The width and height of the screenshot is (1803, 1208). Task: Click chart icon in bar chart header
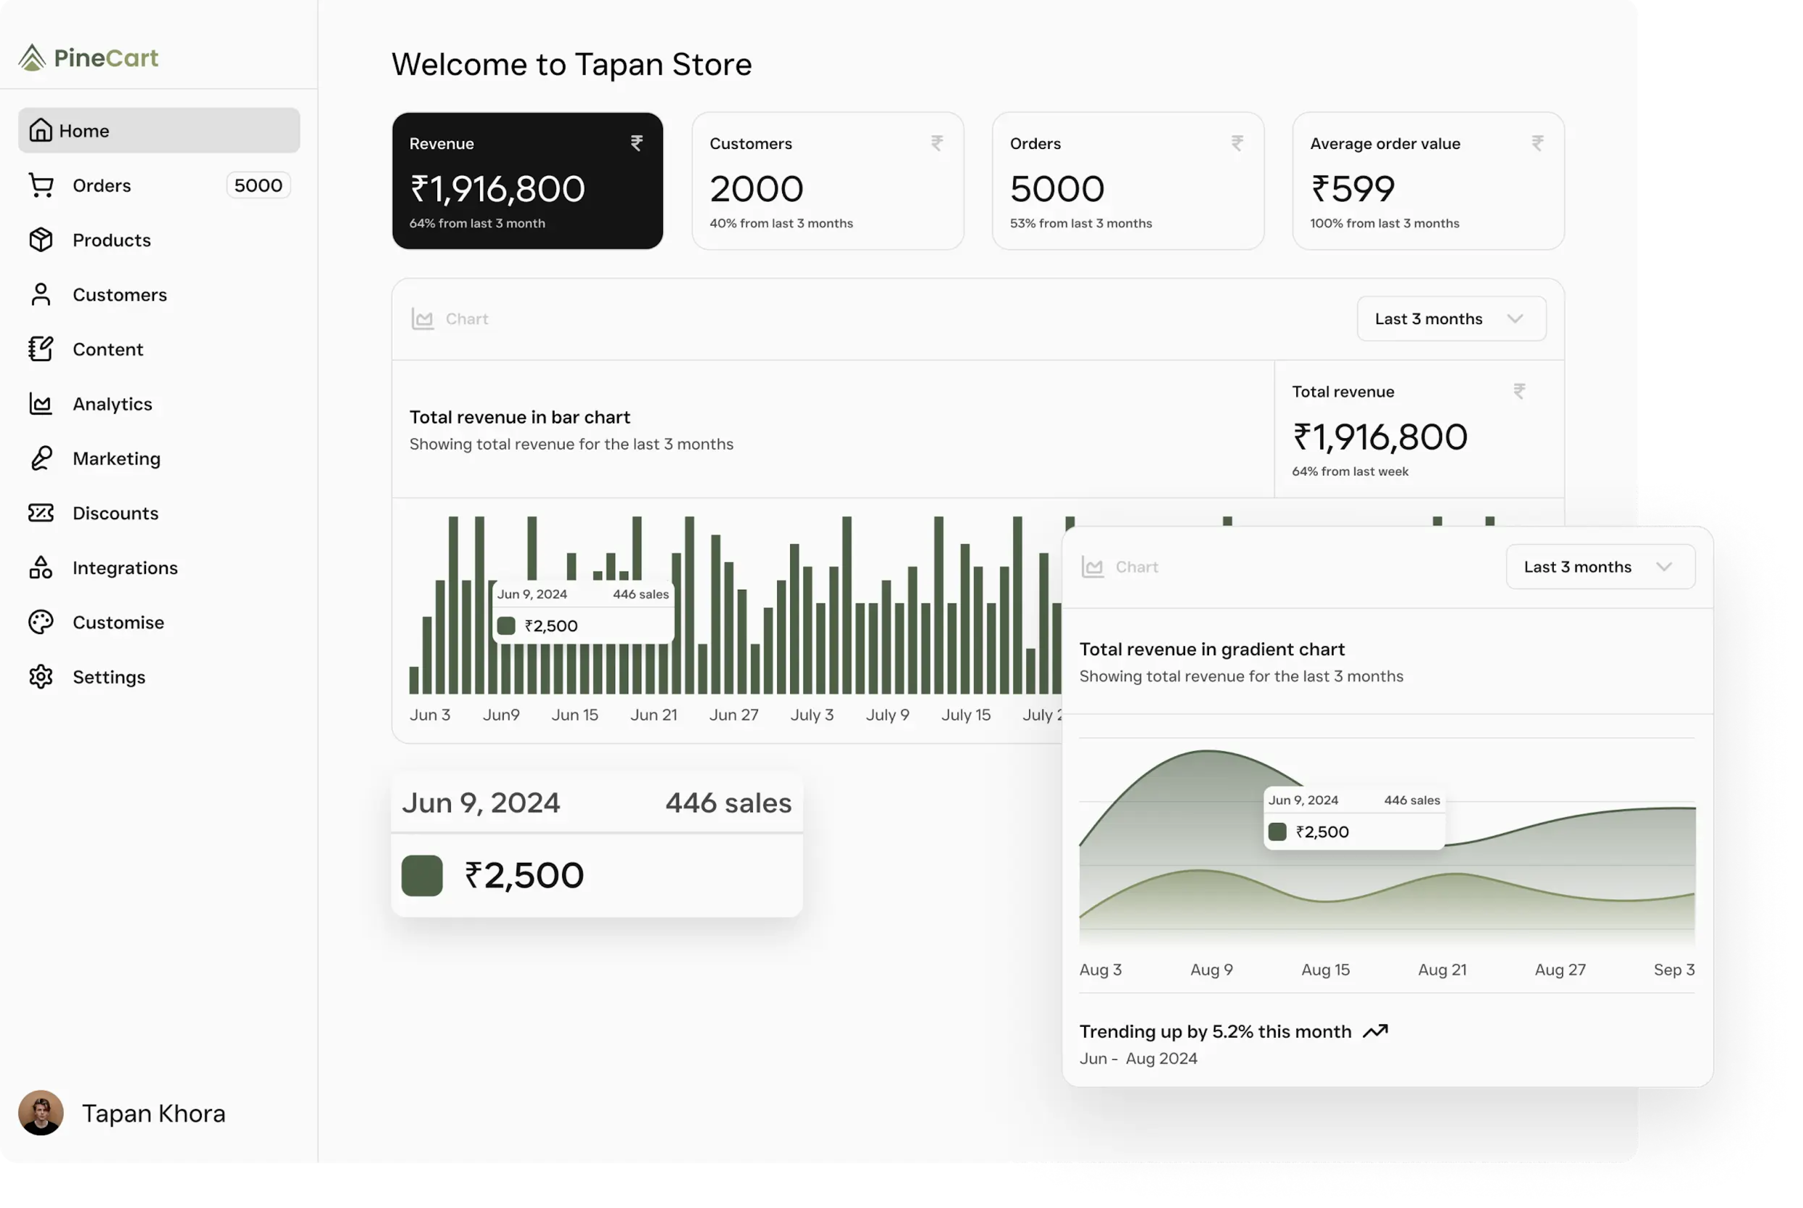coord(423,319)
